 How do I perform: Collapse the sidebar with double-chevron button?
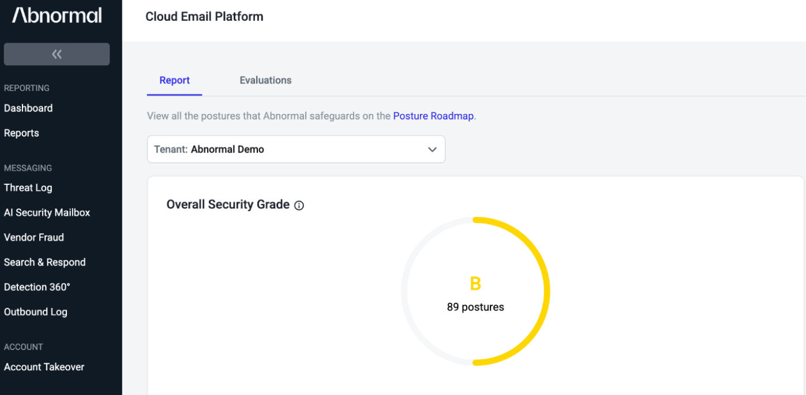(57, 54)
